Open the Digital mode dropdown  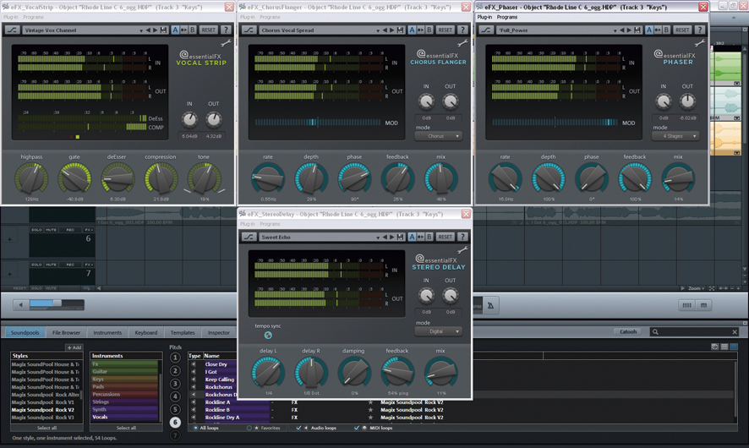coord(438,331)
